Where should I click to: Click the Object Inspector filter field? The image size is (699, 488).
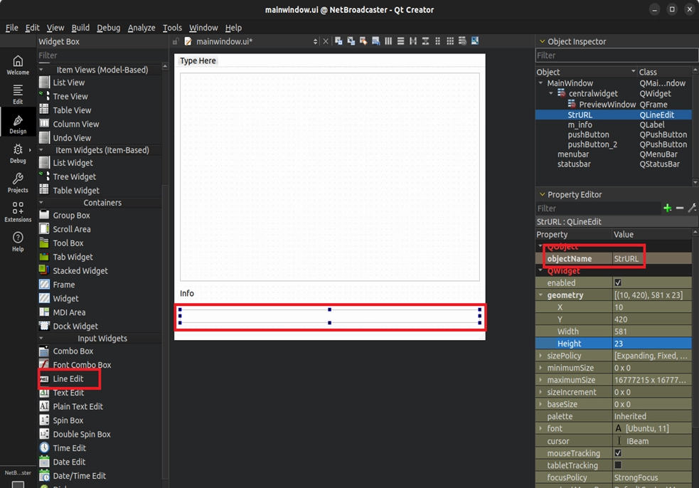click(x=617, y=55)
